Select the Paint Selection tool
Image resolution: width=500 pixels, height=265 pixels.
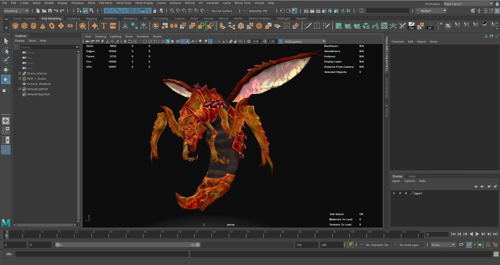click(x=6, y=60)
